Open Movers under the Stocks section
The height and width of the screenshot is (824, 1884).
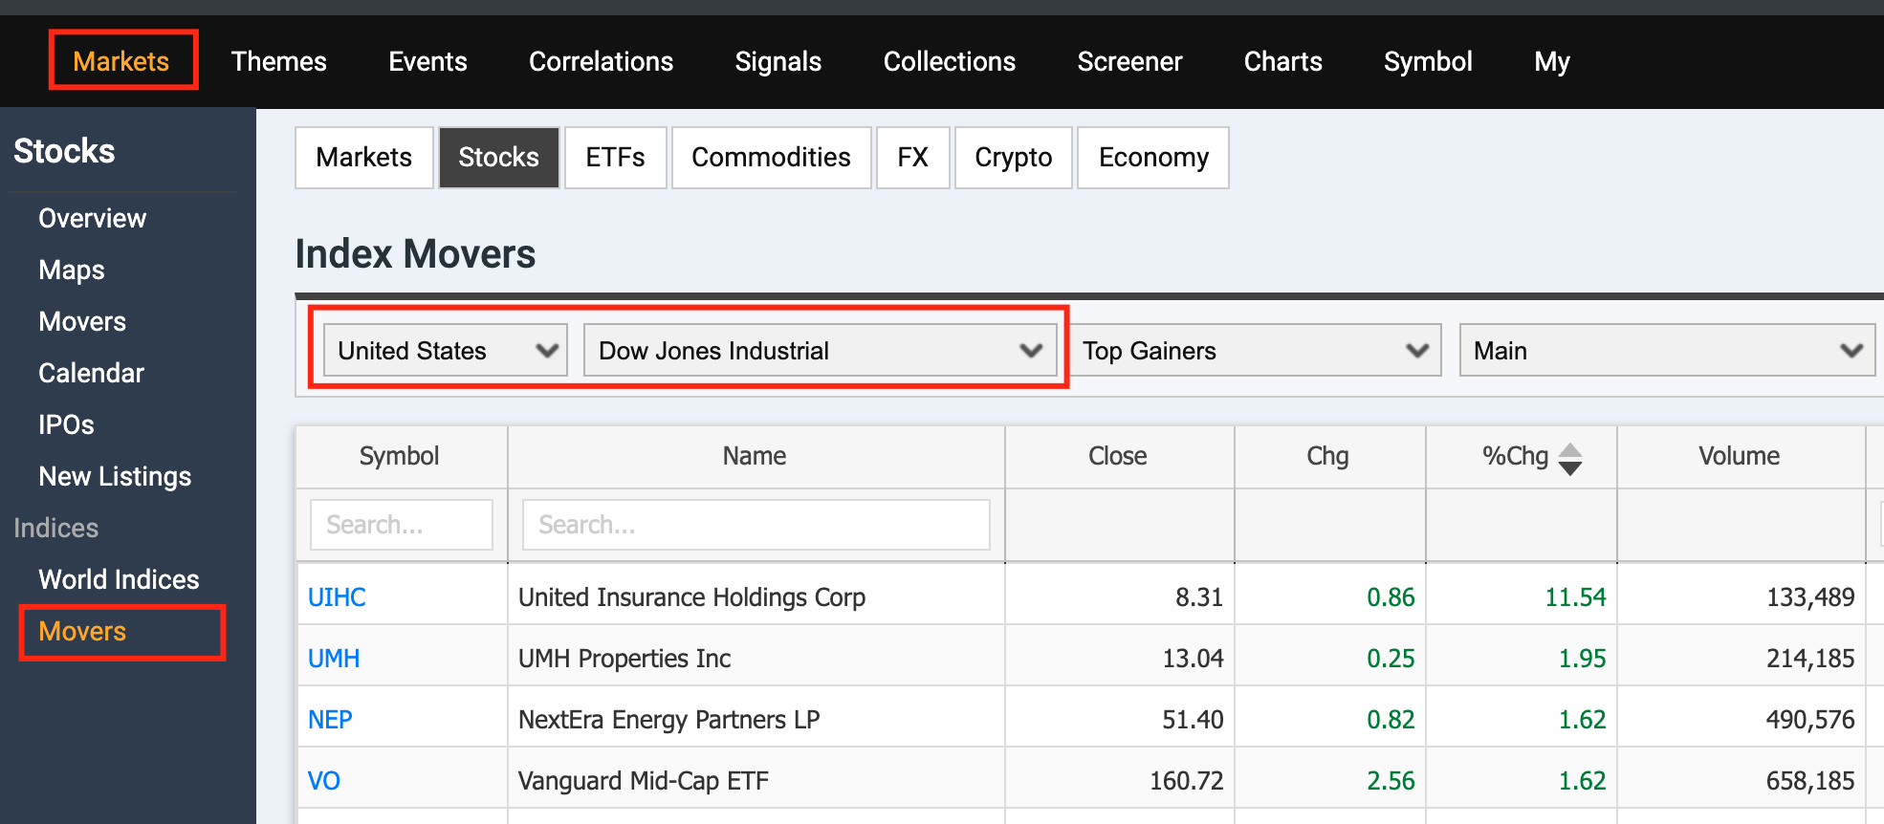point(82,321)
